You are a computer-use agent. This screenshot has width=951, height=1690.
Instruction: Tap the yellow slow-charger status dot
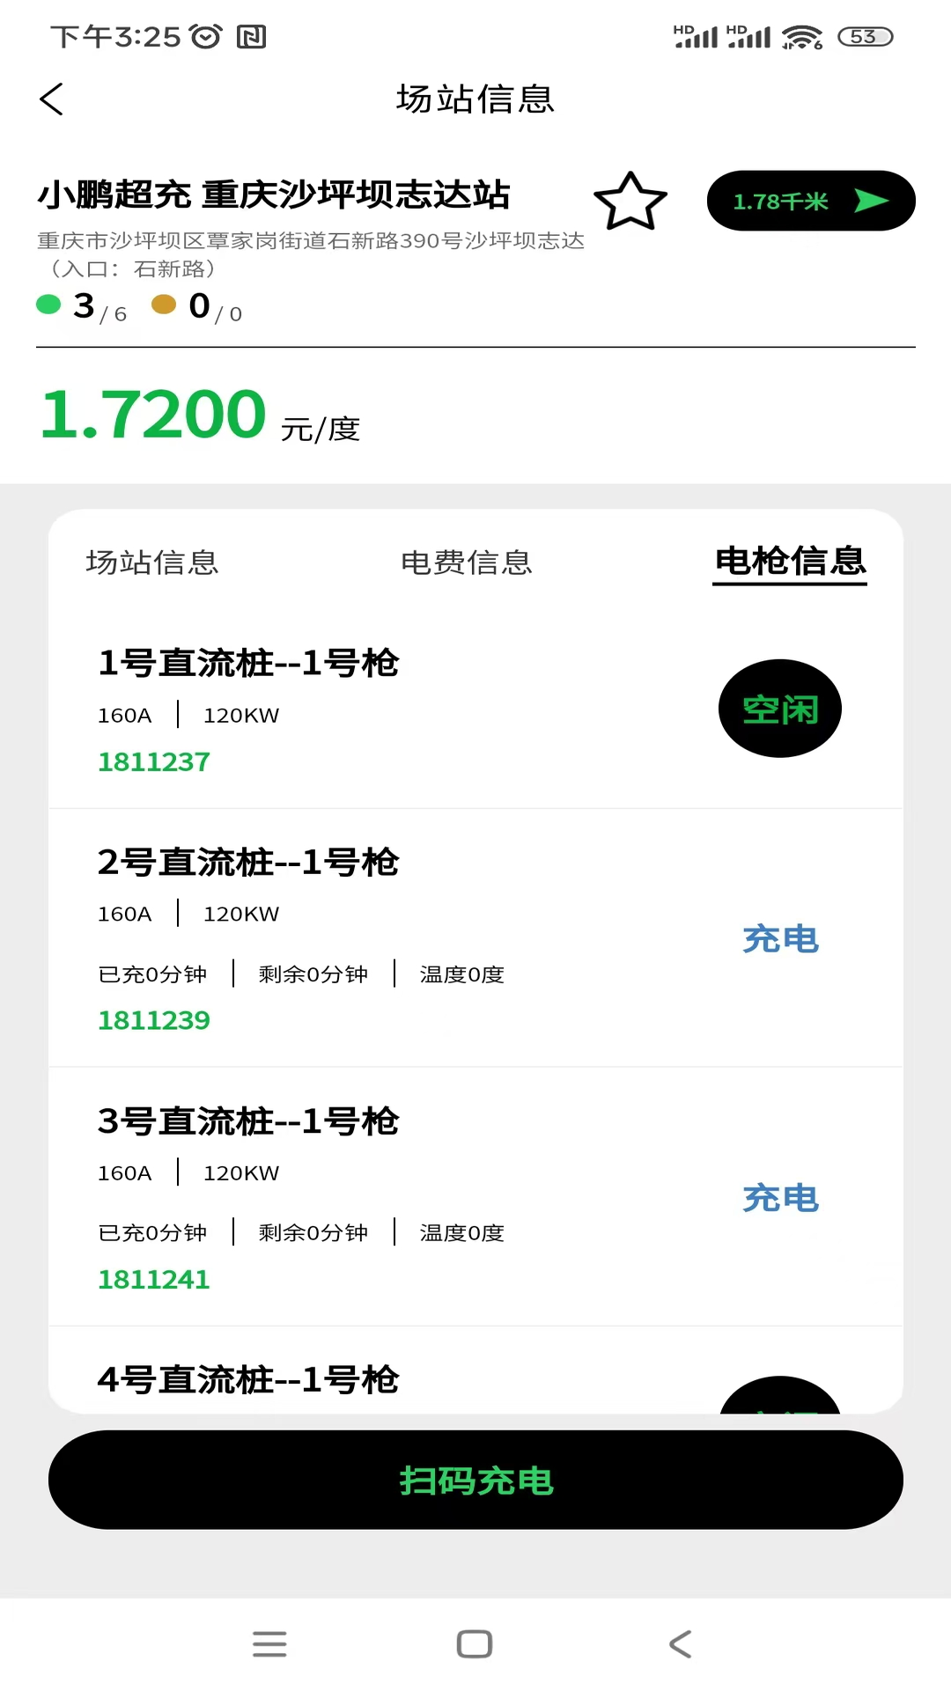coord(164,305)
